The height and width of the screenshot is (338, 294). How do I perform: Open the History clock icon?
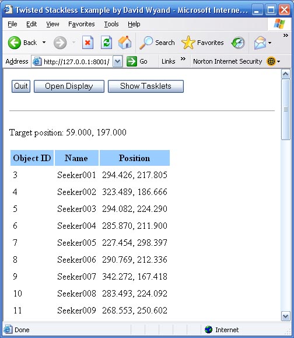[238, 43]
